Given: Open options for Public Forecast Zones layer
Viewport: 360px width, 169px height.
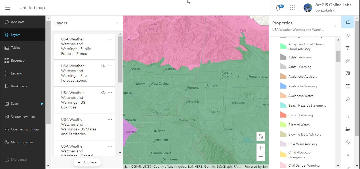Looking at the screenshot, I should coord(110,39).
